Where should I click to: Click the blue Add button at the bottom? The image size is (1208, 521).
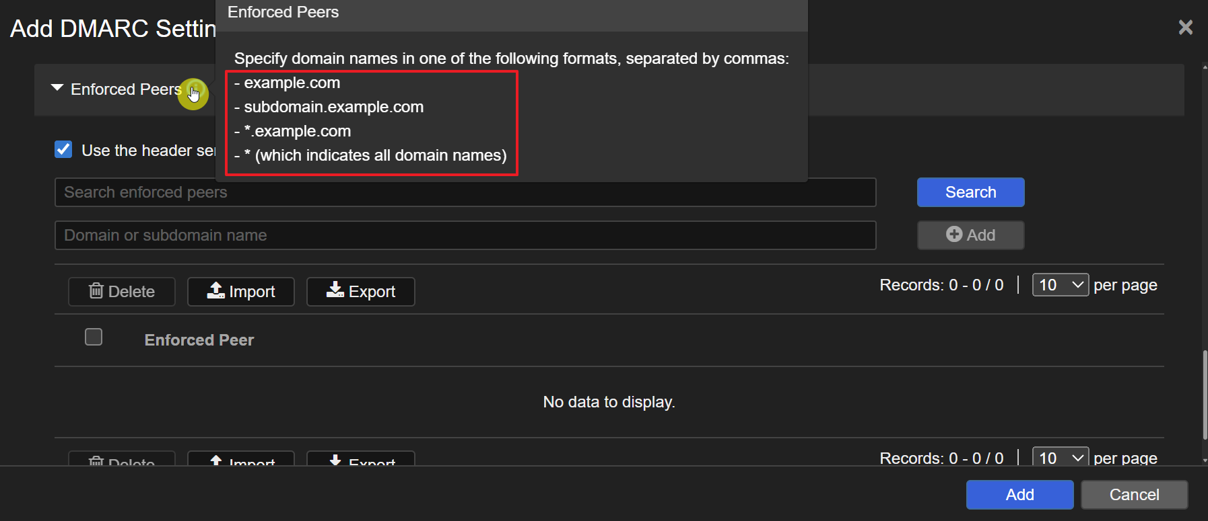point(1019,495)
